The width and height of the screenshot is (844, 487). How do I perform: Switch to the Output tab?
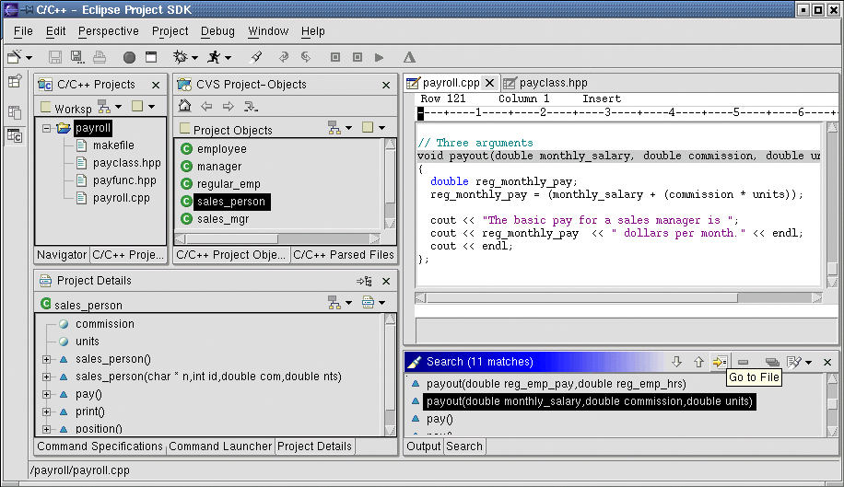[424, 446]
